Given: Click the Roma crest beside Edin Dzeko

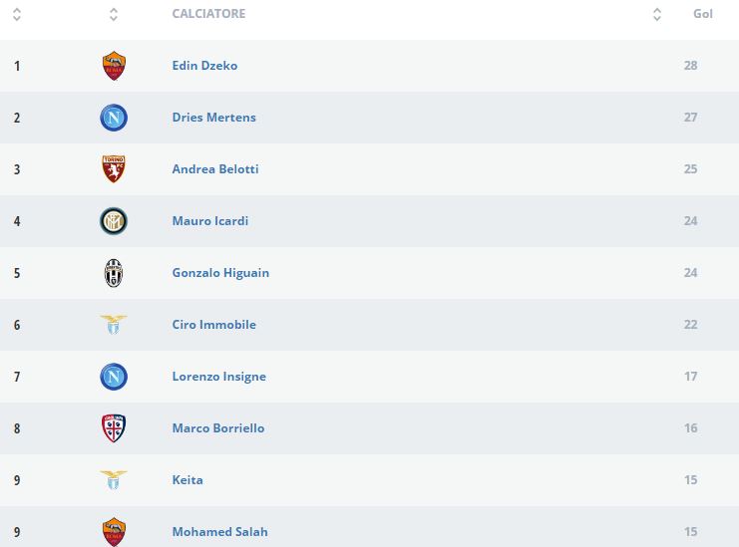Looking at the screenshot, I should (x=114, y=66).
